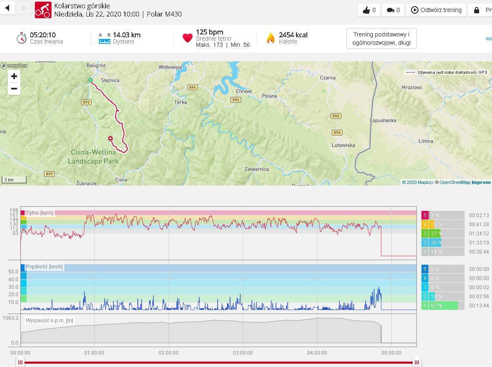The height and width of the screenshot is (367, 492).
Task: Click Odtwórz trening replay button
Action: click(x=436, y=10)
